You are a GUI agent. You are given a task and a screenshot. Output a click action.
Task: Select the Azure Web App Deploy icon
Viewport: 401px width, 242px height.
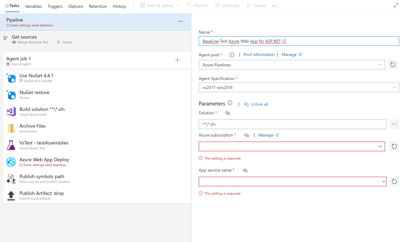tap(11, 162)
